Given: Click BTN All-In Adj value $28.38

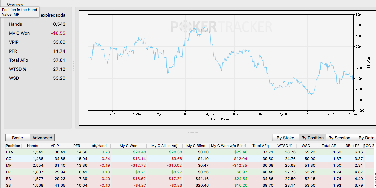Looking at the screenshot, I should [176, 152].
